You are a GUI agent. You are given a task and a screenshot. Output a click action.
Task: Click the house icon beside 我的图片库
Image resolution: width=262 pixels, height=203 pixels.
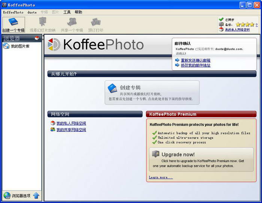click(6, 46)
